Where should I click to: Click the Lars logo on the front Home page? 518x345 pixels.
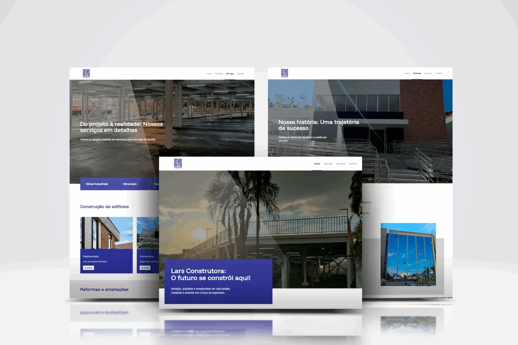pos(178,163)
